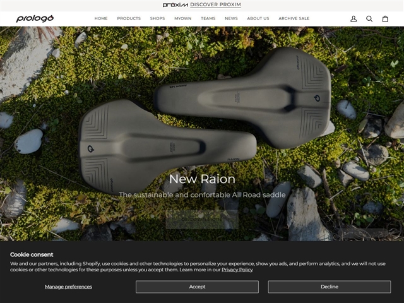The image size is (404, 303).
Task: Visit the Archive Sale page
Action: [x=294, y=19]
